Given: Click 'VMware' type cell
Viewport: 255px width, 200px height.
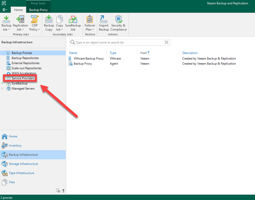Looking at the screenshot, I should [115, 59].
